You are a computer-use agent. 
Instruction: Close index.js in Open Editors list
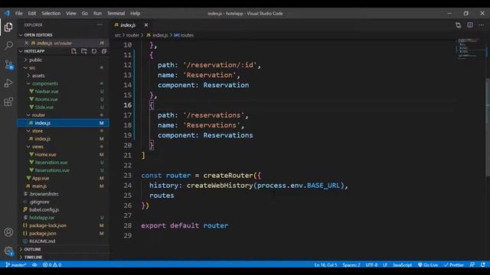(26, 43)
